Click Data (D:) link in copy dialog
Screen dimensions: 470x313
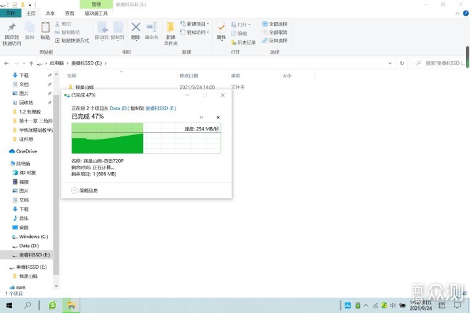(119, 108)
